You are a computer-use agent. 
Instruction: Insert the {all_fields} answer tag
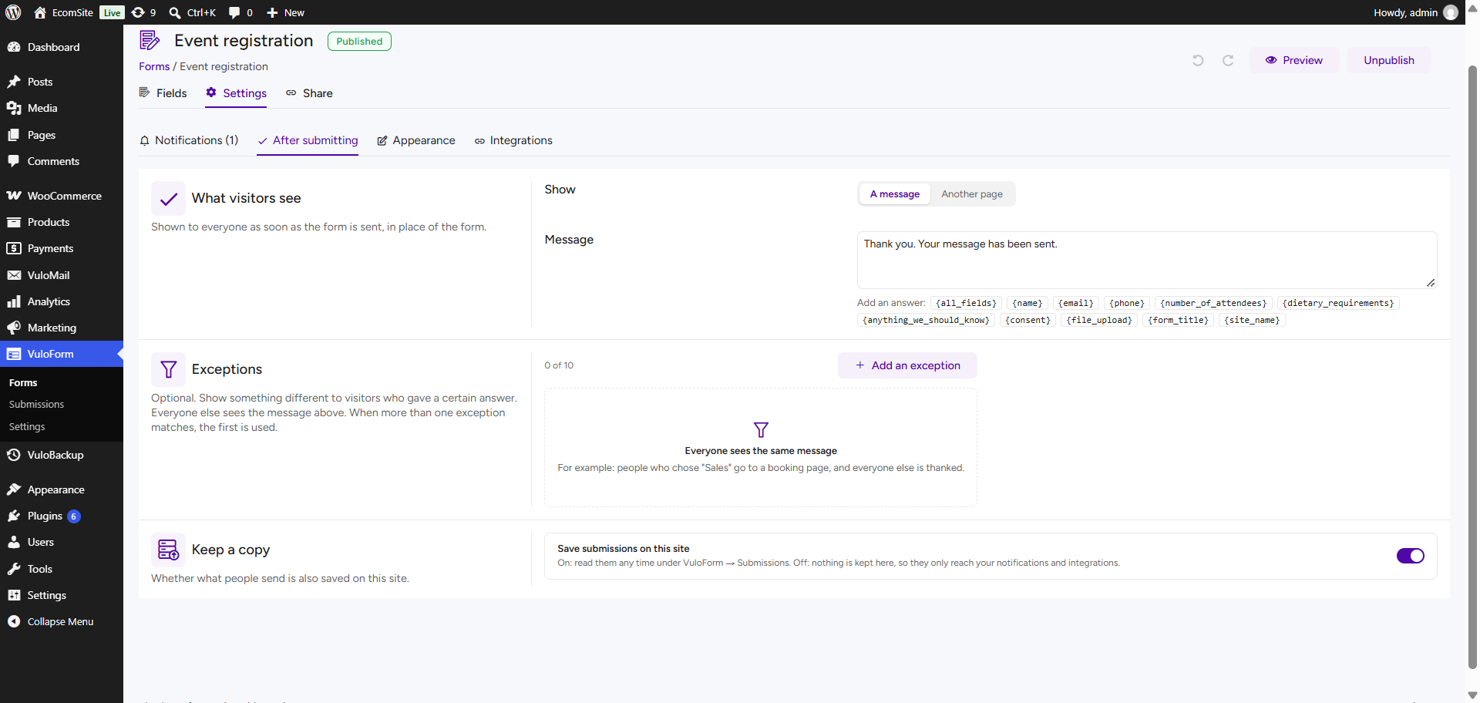pos(966,303)
